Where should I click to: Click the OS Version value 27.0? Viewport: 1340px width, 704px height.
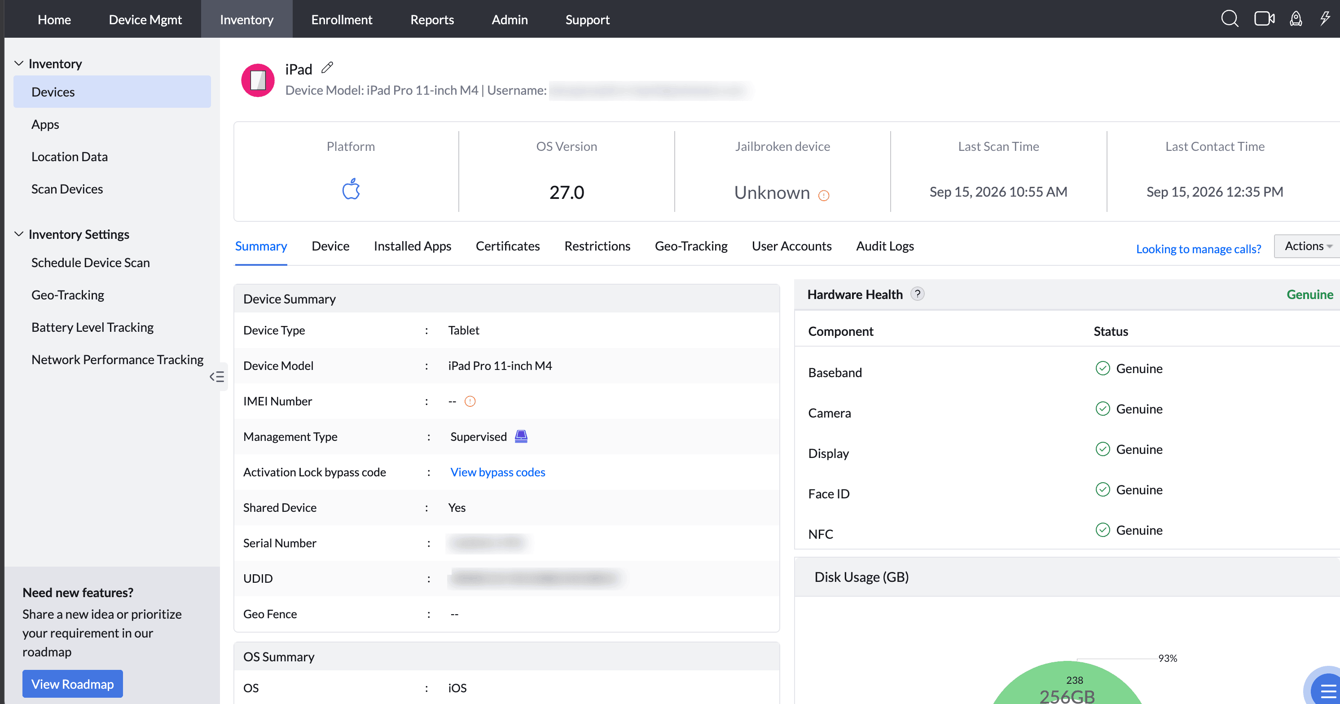tap(567, 193)
